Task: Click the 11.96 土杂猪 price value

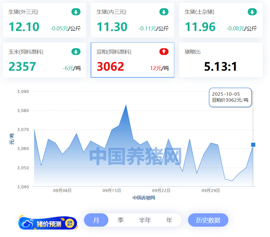Action: (200, 27)
